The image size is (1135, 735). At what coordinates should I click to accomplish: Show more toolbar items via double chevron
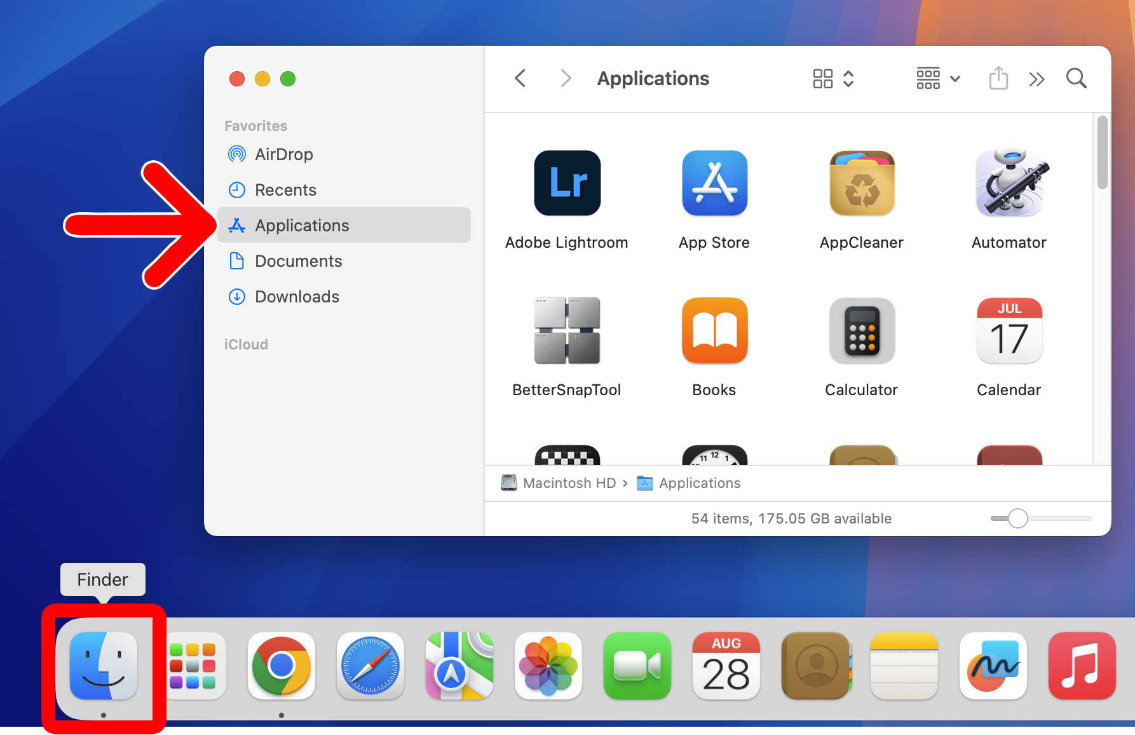click(x=1036, y=79)
